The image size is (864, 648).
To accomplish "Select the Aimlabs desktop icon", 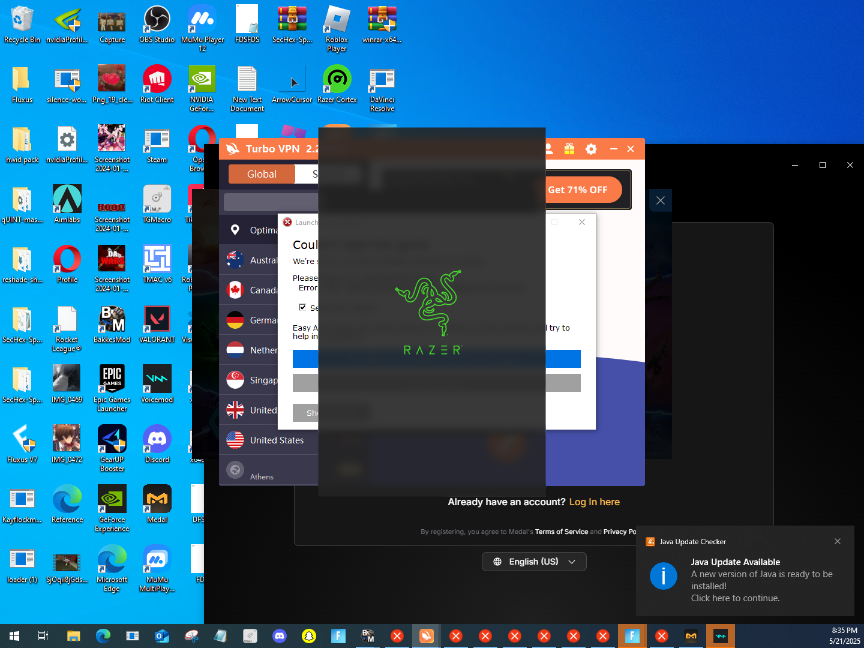I will pyautogui.click(x=67, y=205).
